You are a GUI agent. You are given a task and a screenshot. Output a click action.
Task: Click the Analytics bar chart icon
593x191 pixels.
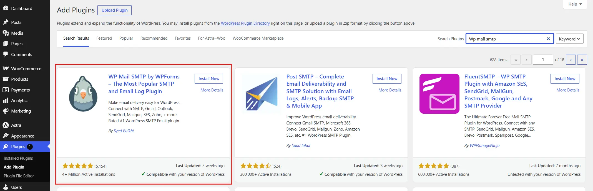[6, 100]
